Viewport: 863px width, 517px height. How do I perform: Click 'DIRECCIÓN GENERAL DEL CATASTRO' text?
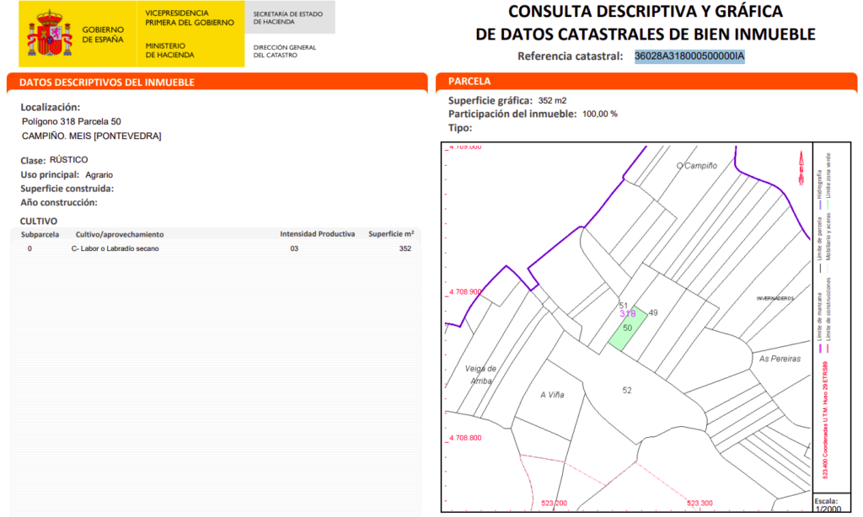click(x=285, y=51)
